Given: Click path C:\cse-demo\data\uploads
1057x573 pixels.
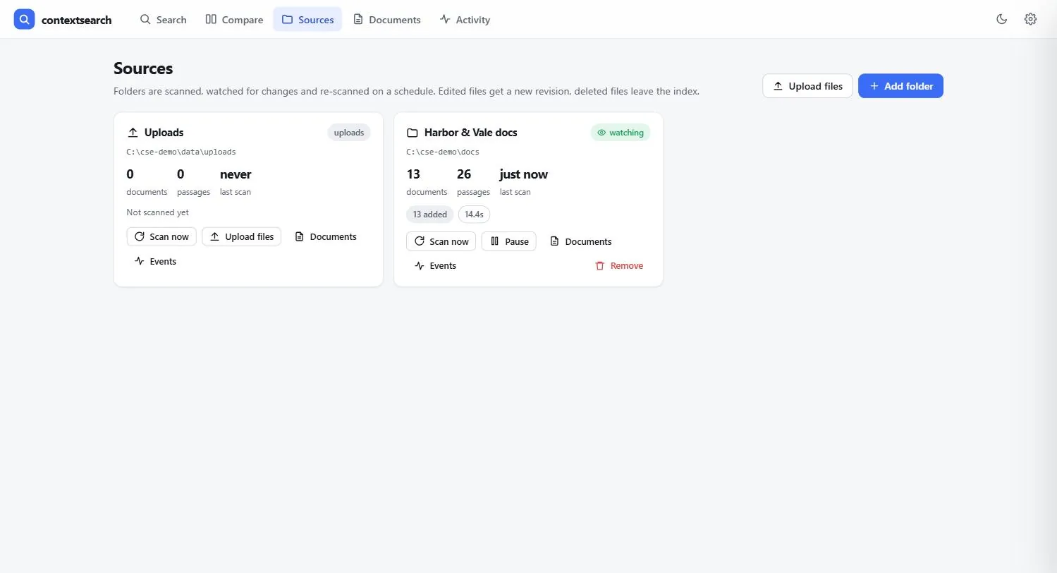Looking at the screenshot, I should pos(181,152).
